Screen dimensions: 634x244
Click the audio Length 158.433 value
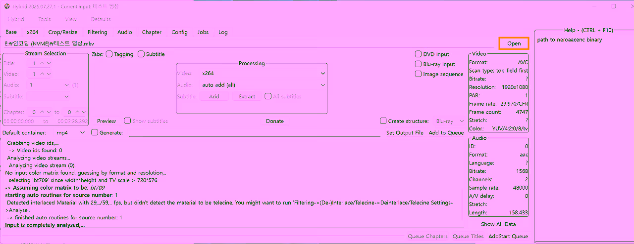[x=518, y=213]
